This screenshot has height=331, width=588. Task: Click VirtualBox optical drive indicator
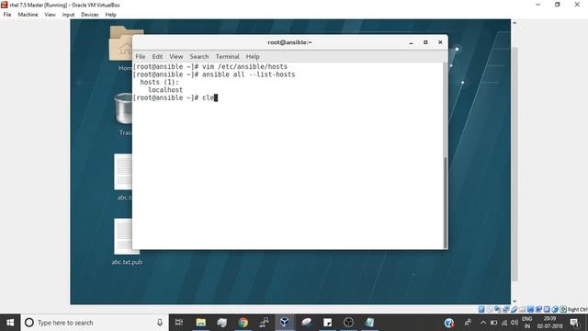coord(490,309)
